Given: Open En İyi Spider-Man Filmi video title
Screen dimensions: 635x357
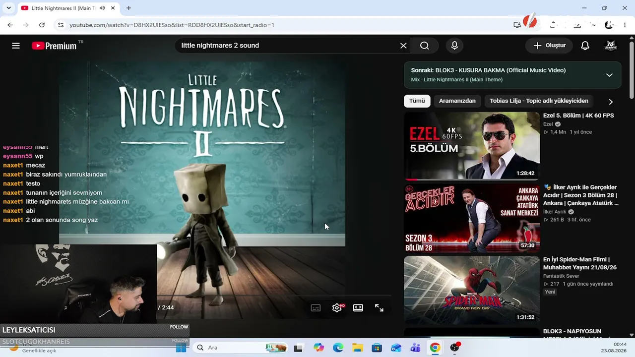Looking at the screenshot, I should tap(580, 263).
